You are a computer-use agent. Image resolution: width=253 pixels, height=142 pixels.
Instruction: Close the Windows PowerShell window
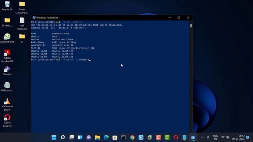(188, 17)
